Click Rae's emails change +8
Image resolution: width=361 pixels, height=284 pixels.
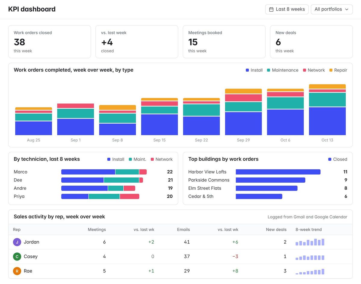pyautogui.click(x=235, y=271)
